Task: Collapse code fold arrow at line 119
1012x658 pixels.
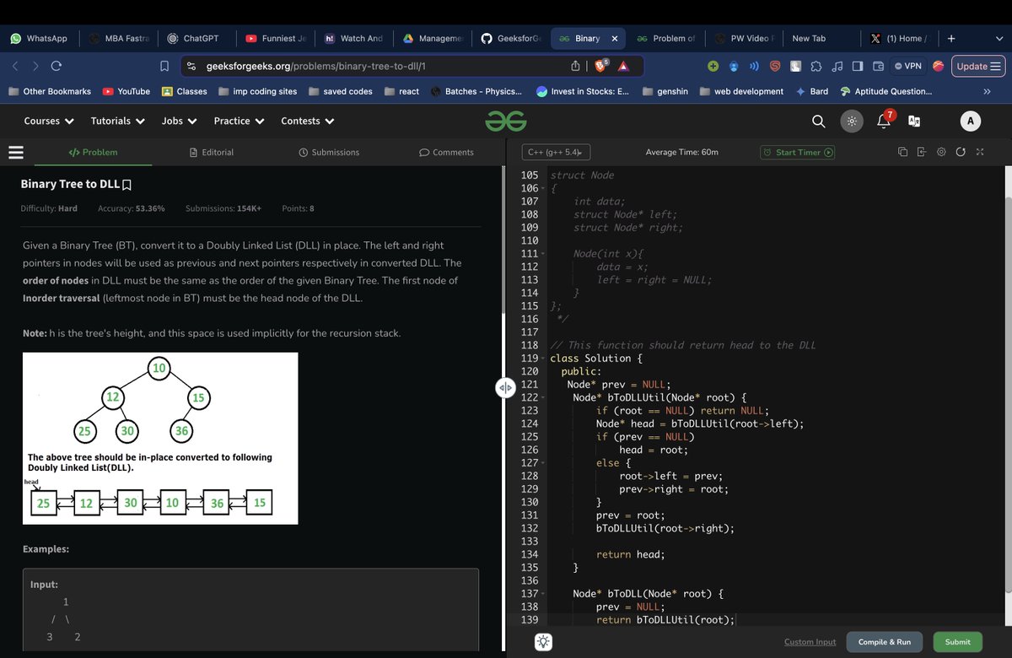Action: (x=543, y=359)
